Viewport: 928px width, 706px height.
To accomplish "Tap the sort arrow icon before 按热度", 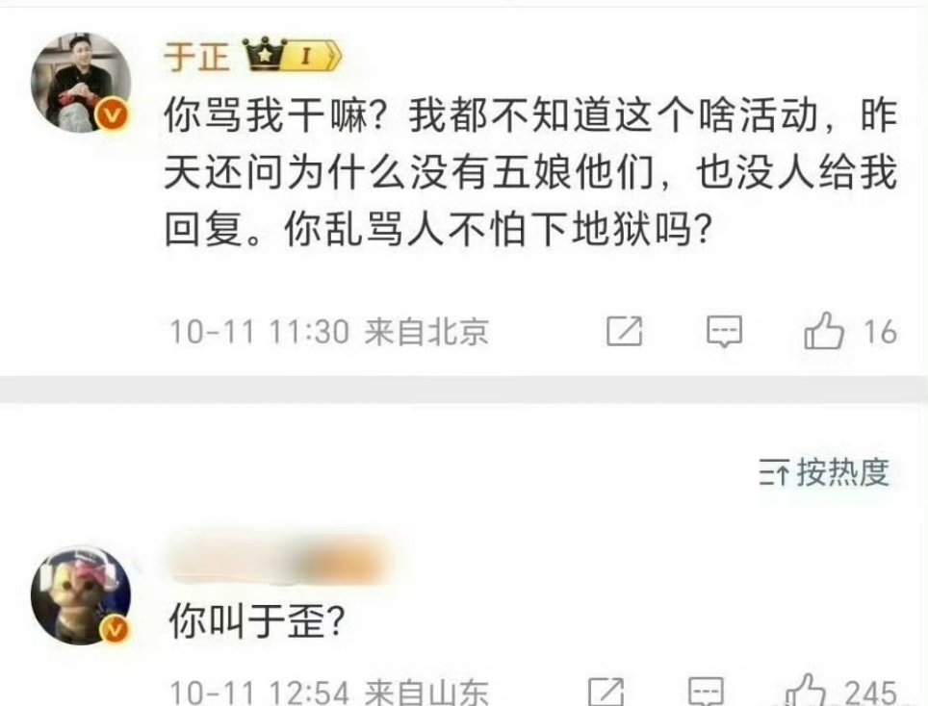I will (x=774, y=472).
